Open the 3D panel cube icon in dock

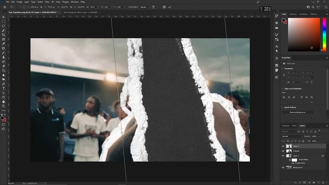277,77
